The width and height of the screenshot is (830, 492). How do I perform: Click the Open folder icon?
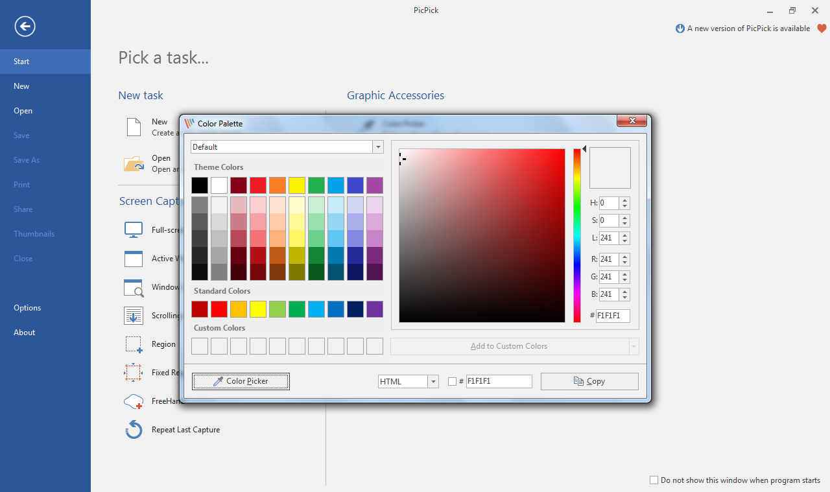coord(134,163)
